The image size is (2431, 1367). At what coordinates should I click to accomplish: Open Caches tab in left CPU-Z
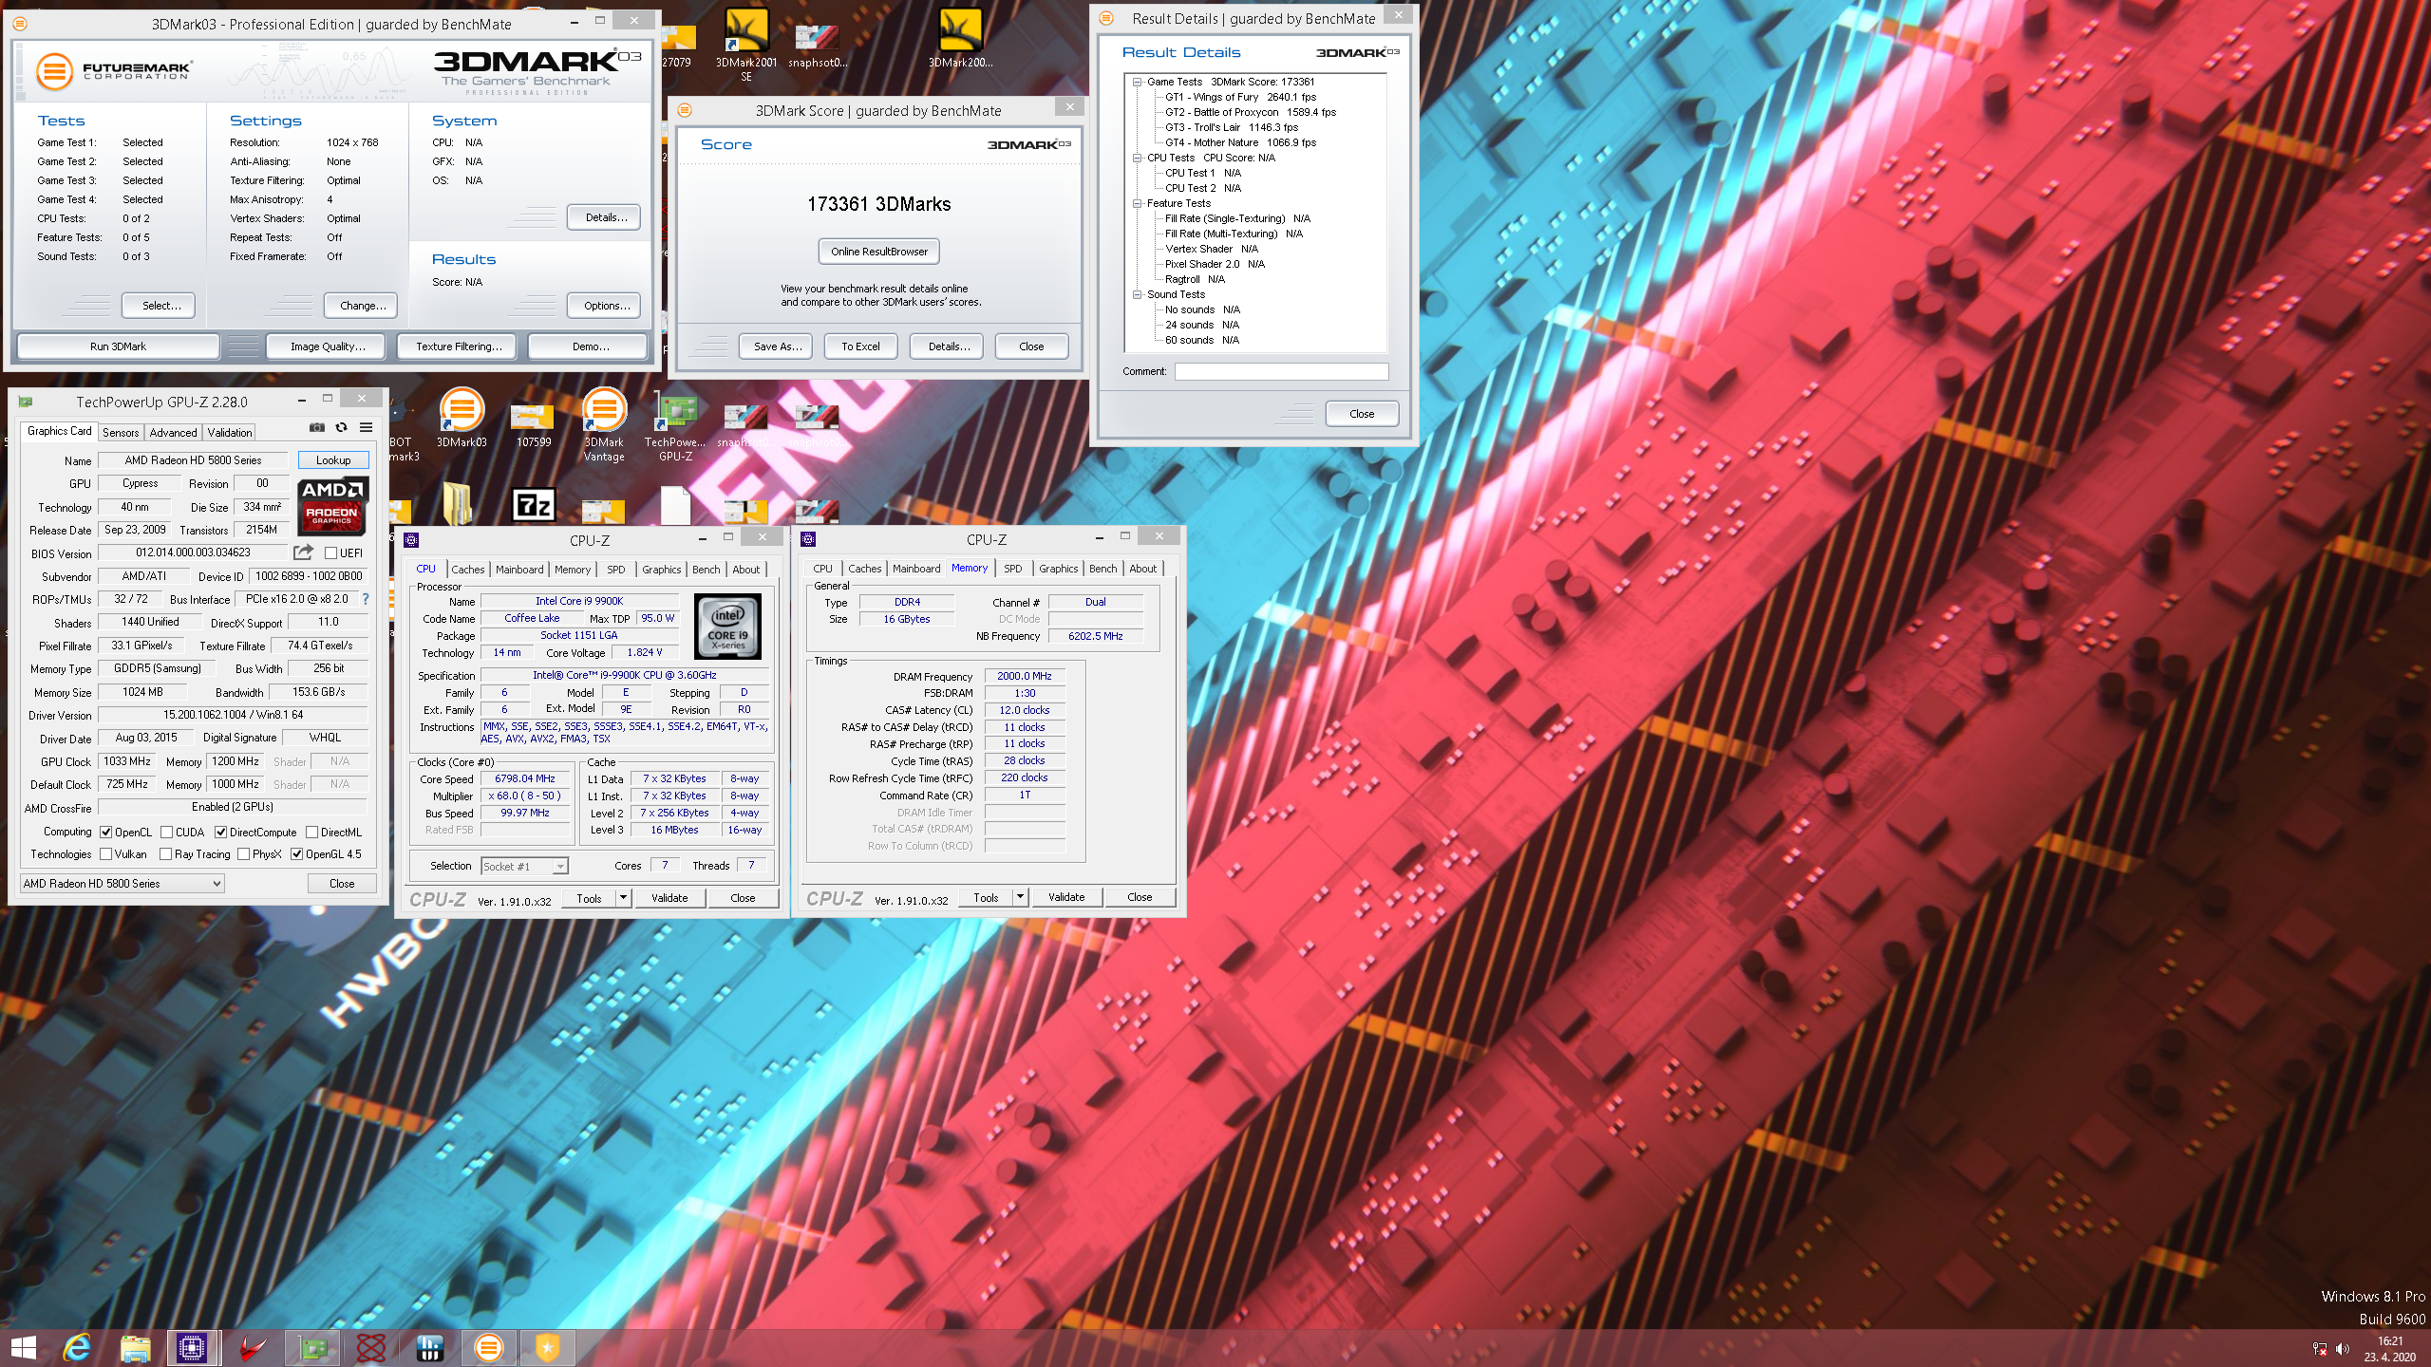(467, 570)
